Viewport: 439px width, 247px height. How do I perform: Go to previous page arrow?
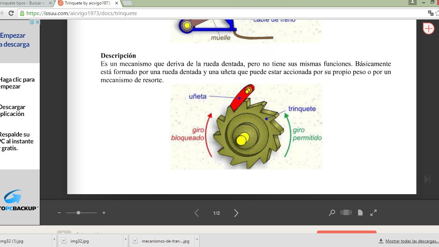click(x=197, y=213)
